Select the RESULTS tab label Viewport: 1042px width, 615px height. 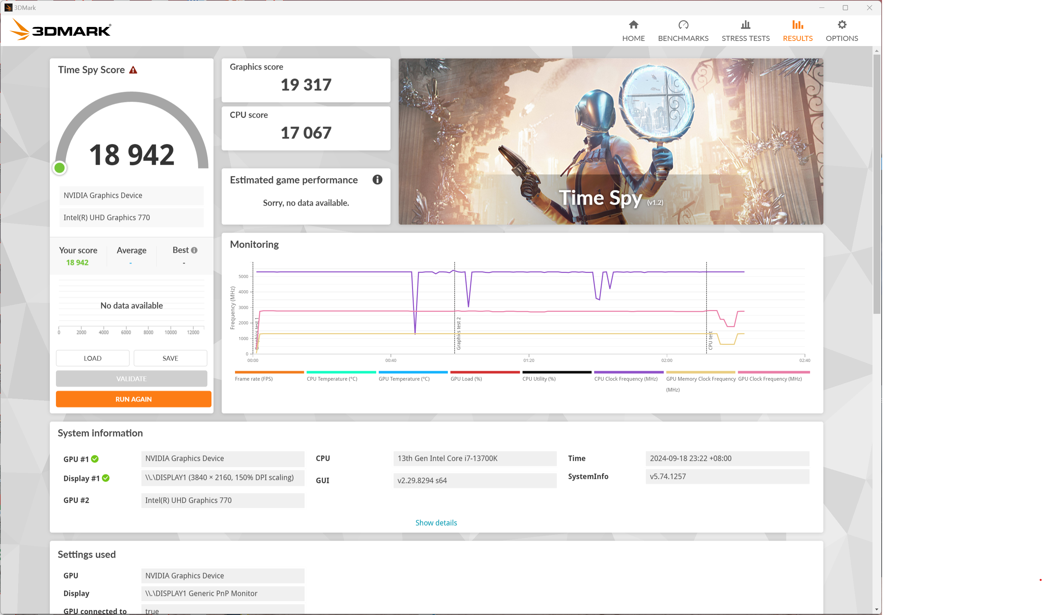pos(797,38)
